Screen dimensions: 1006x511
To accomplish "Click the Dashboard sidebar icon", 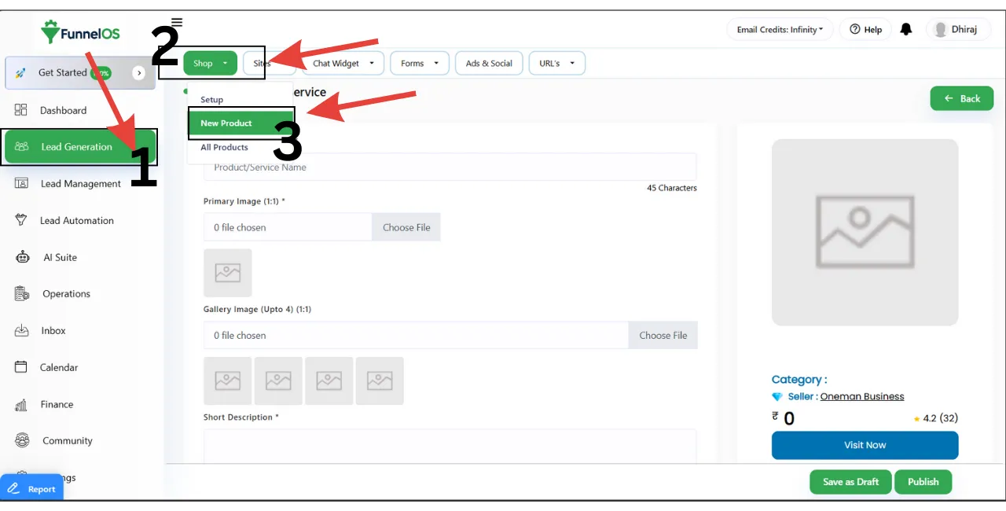I will coord(21,110).
